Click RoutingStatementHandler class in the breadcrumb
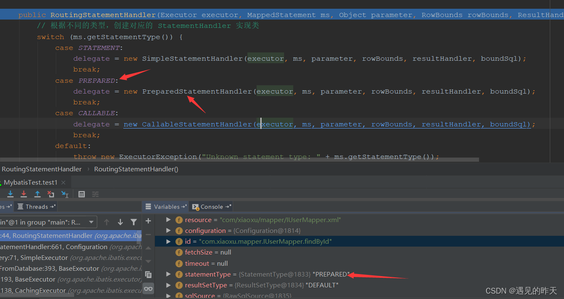 [42, 169]
